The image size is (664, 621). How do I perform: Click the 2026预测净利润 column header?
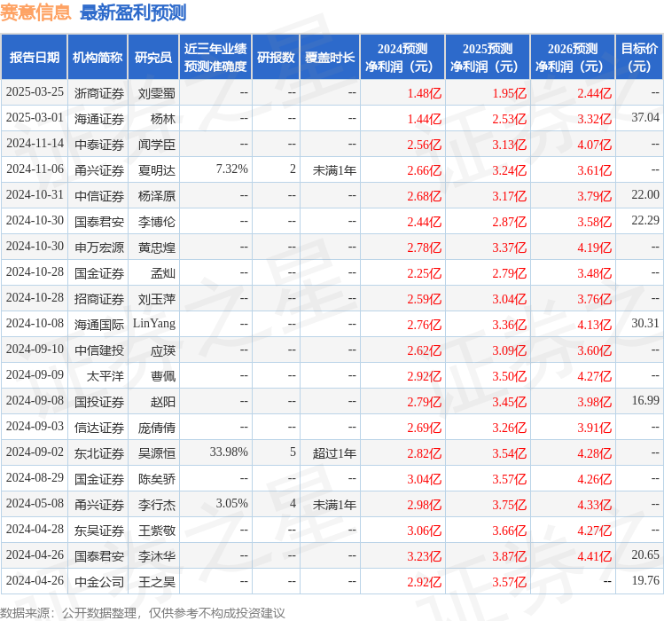tap(573, 58)
